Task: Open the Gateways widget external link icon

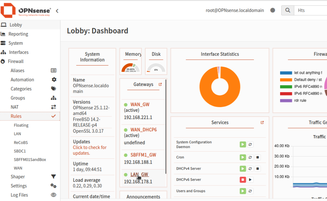Action: pyautogui.click(x=160, y=85)
